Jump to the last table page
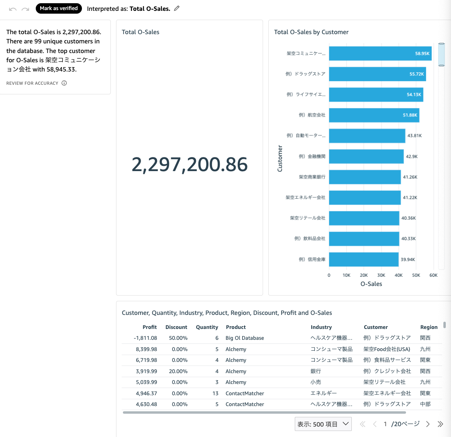Viewport: 451px width, 437px height. [440, 424]
